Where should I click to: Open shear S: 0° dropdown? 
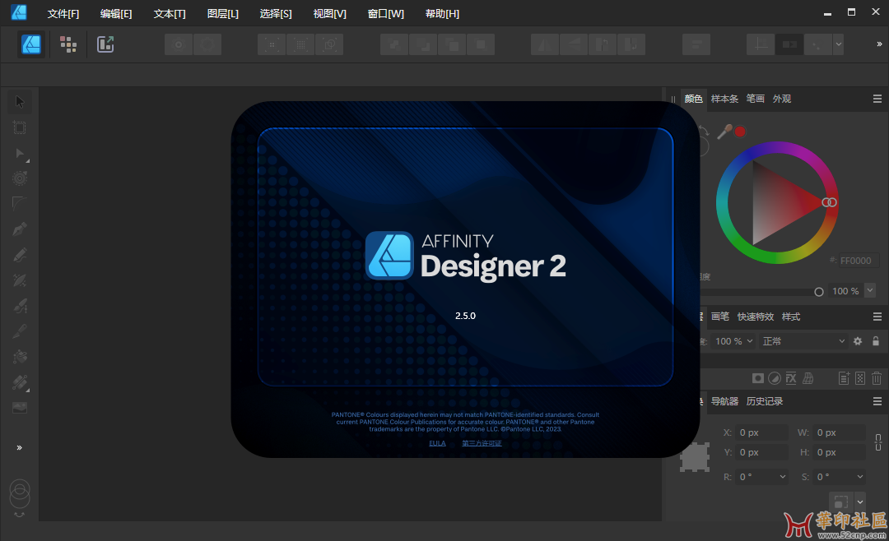point(860,477)
